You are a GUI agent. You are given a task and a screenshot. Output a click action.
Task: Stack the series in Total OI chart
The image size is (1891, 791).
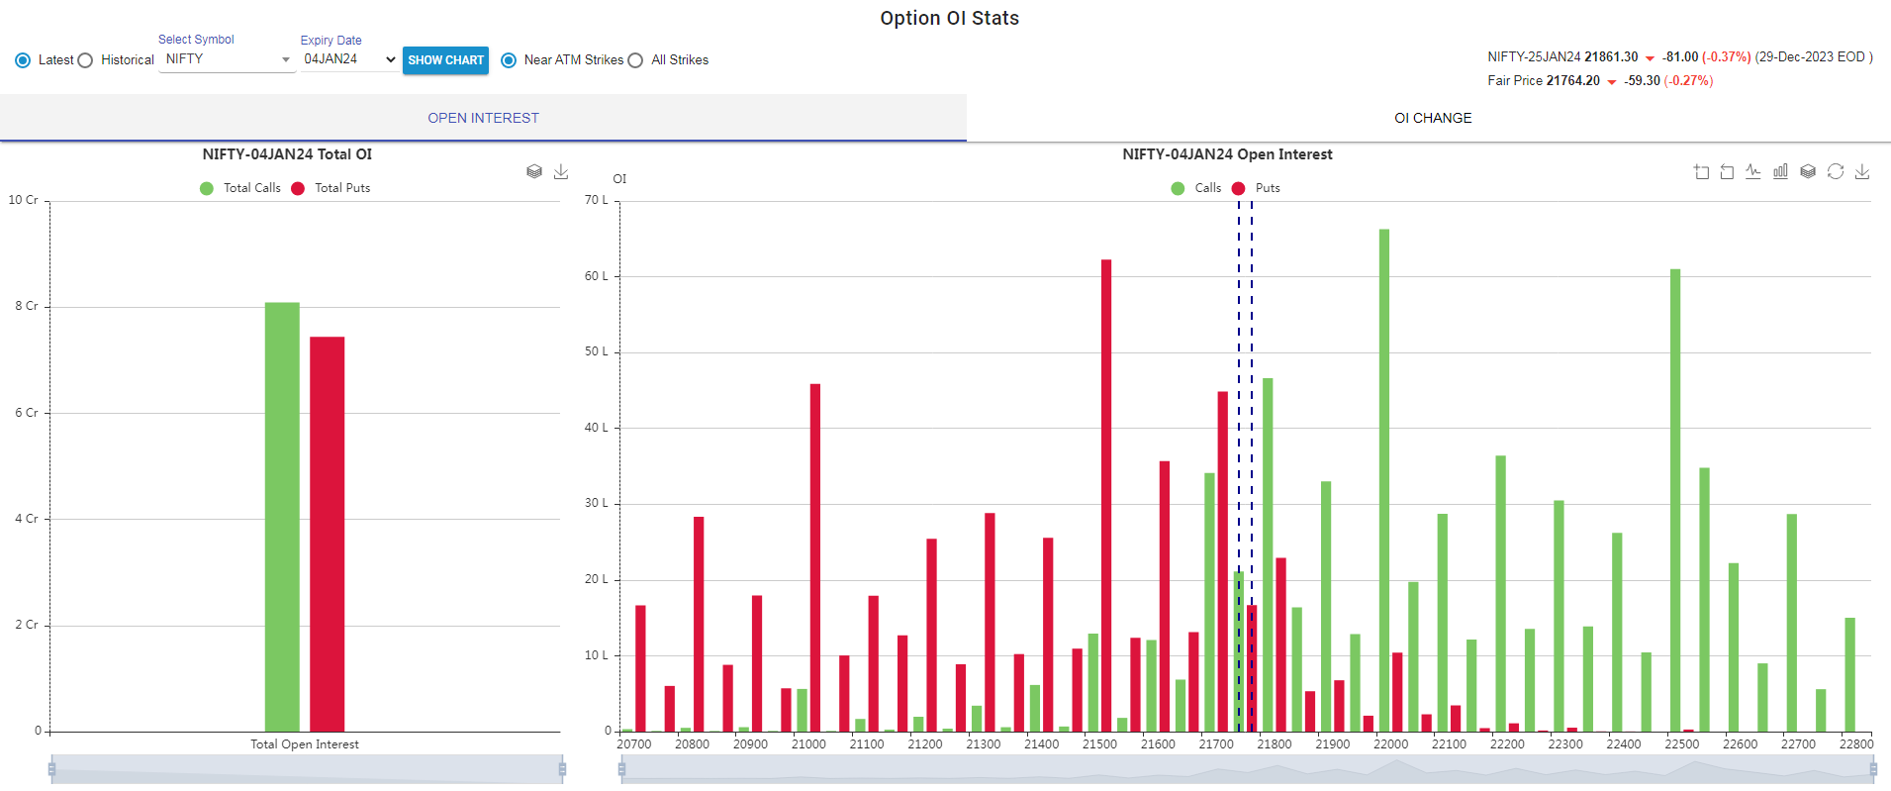coord(534,172)
